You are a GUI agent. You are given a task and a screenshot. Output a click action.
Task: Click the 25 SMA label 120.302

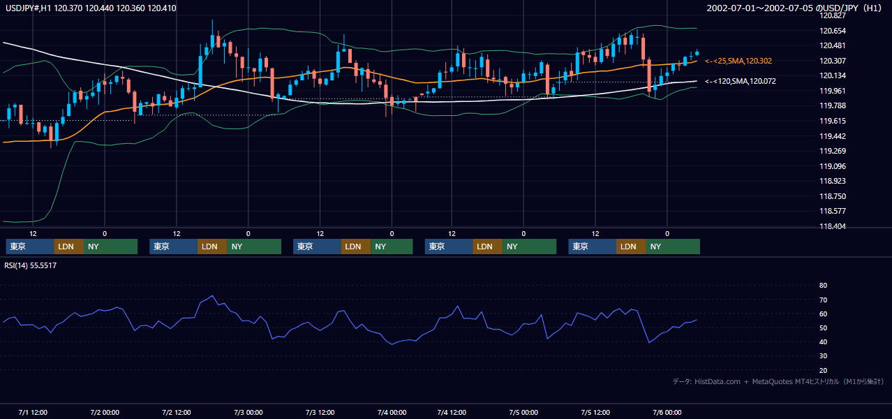(738, 61)
